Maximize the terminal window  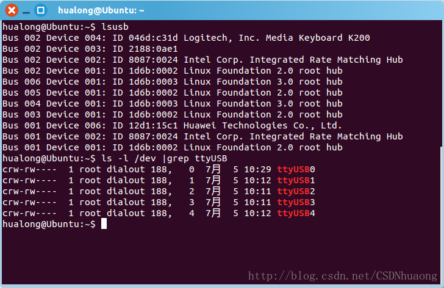(x=41, y=10)
